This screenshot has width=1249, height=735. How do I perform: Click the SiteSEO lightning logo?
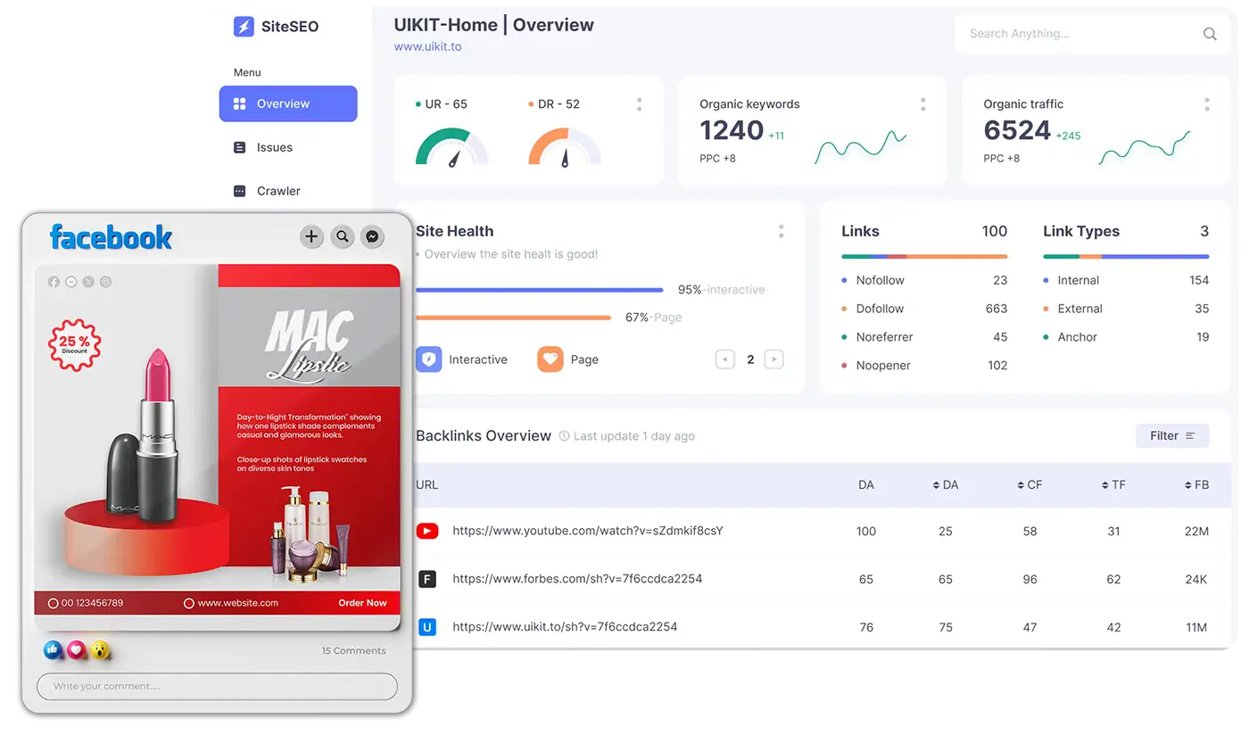244,27
